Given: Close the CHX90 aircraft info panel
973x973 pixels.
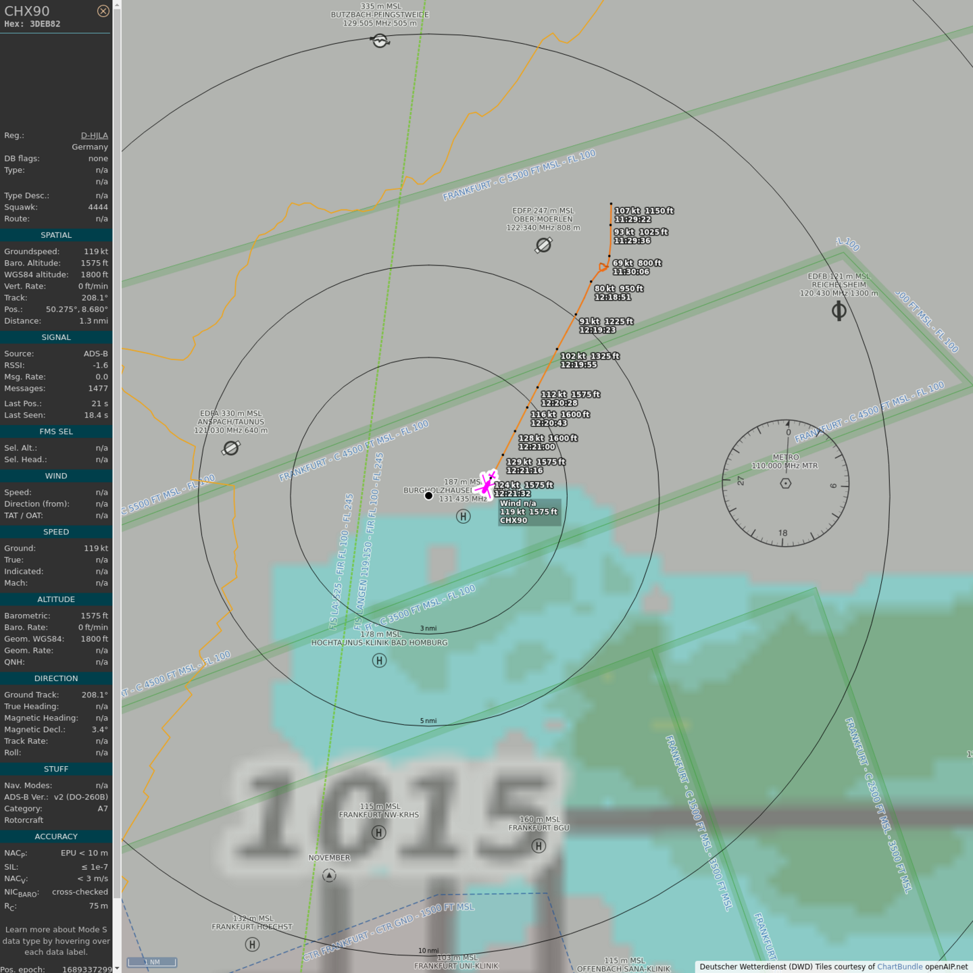Looking at the screenshot, I should pyautogui.click(x=103, y=11).
